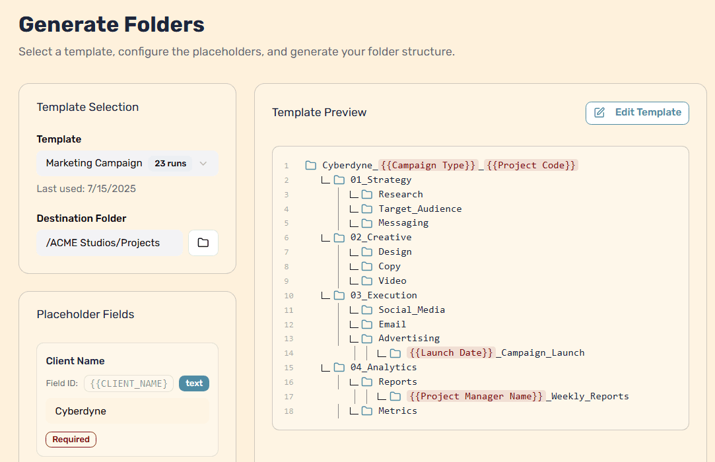Select the Metrics tree row label
This screenshot has width=715, height=462.
(x=397, y=411)
